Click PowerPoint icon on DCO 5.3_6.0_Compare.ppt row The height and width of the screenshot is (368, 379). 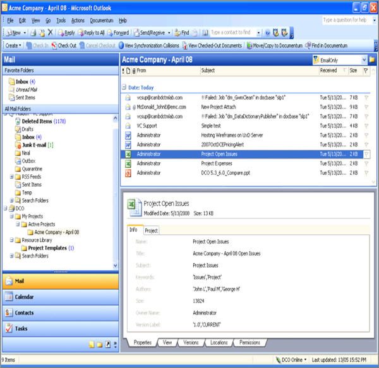tap(128, 173)
